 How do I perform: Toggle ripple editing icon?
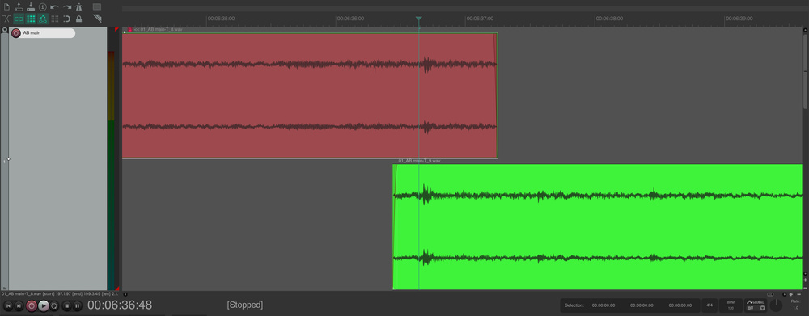(31, 19)
